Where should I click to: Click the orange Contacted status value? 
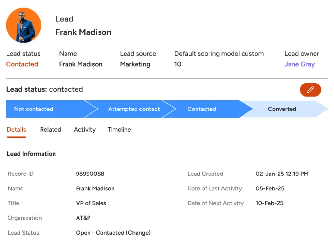pos(22,64)
